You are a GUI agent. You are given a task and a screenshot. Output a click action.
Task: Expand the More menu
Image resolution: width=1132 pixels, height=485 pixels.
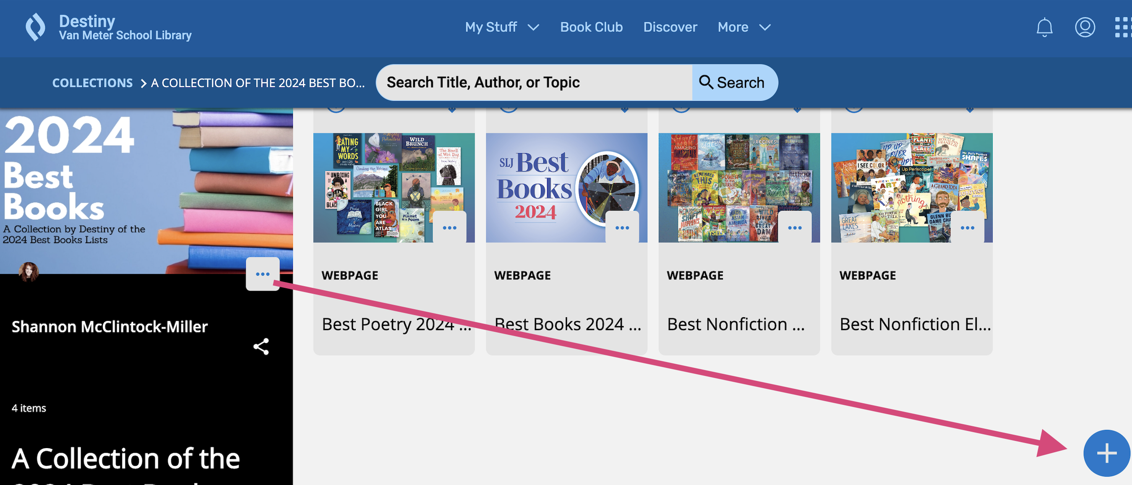point(743,27)
